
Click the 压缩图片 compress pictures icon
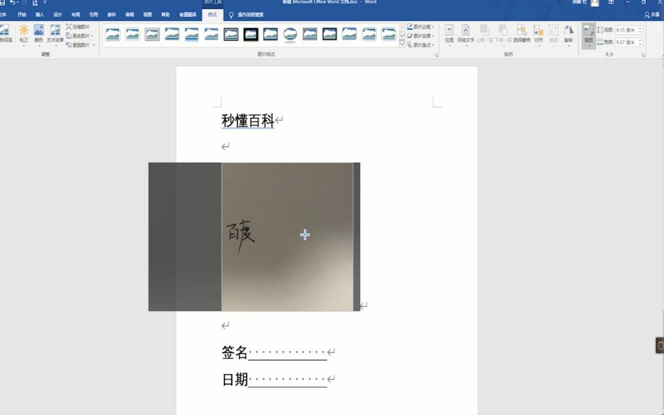pos(69,27)
